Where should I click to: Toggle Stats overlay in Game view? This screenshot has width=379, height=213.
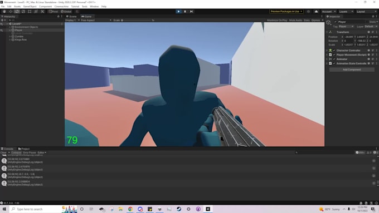[x=307, y=20]
